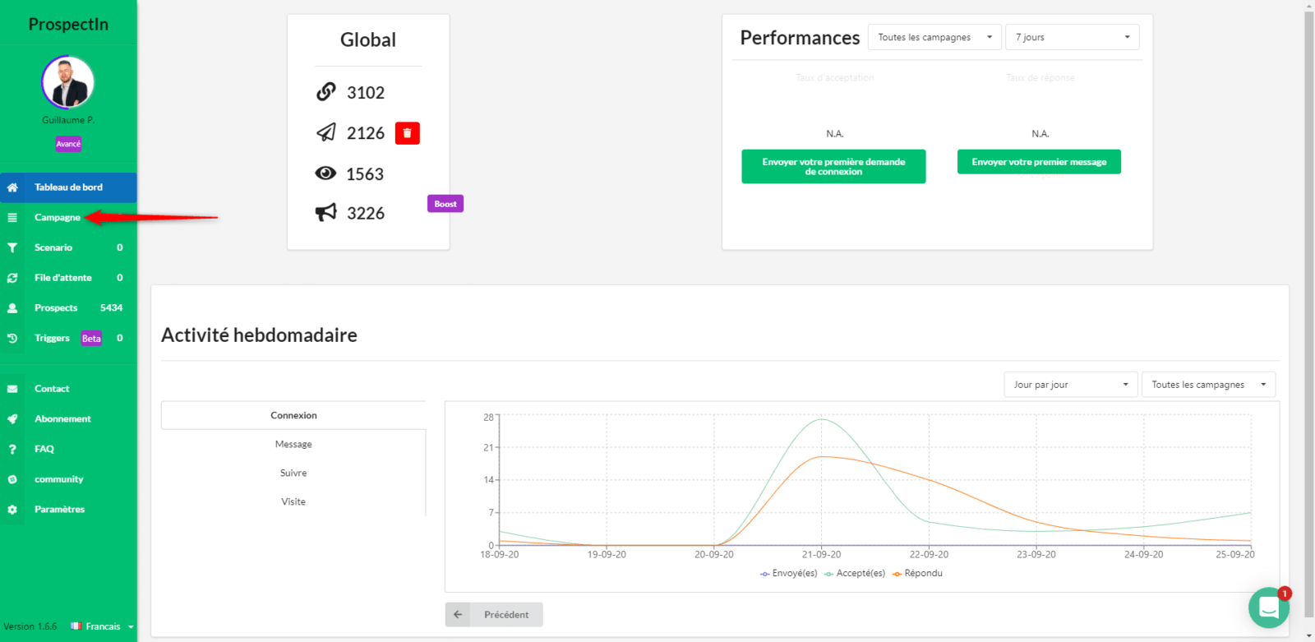
Task: Switch to the Visite tab
Action: pos(293,501)
